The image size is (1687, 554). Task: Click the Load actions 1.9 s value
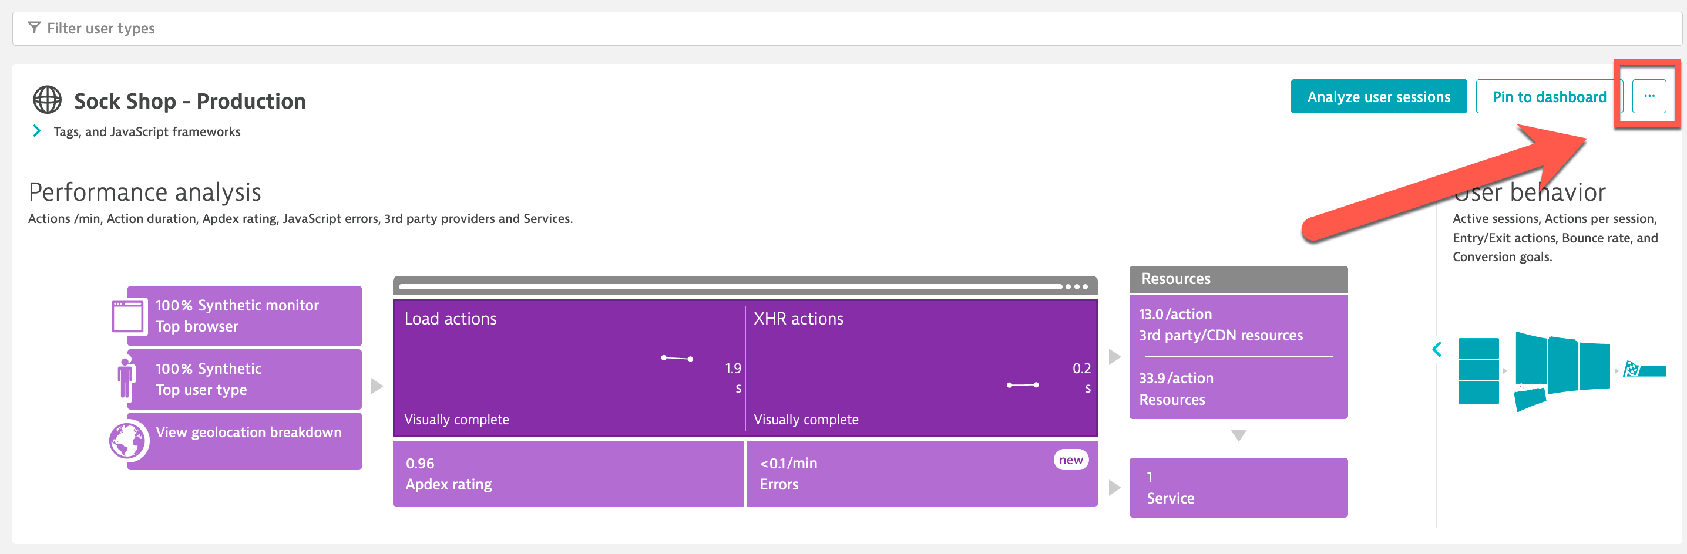pos(734,378)
